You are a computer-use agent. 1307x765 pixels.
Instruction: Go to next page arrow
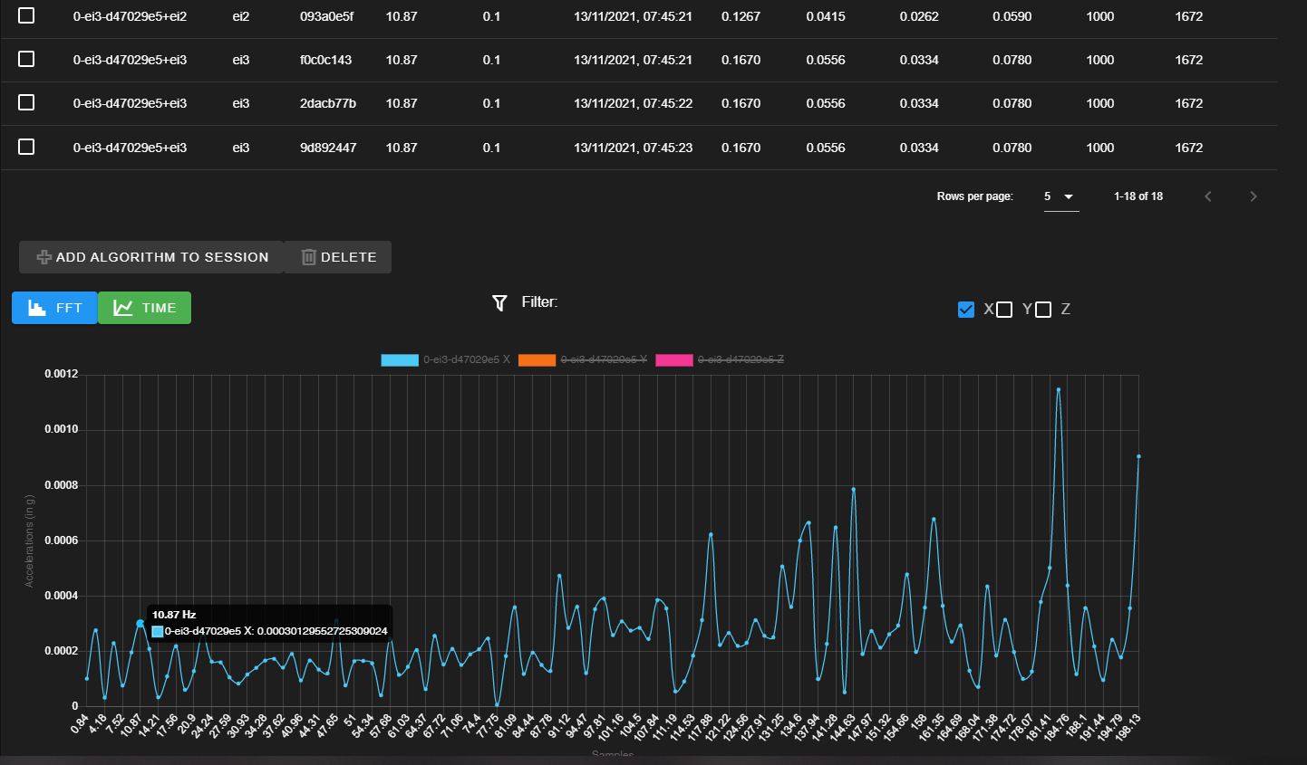[x=1254, y=196]
